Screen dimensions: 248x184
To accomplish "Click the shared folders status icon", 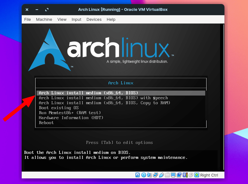I will click(167, 175).
